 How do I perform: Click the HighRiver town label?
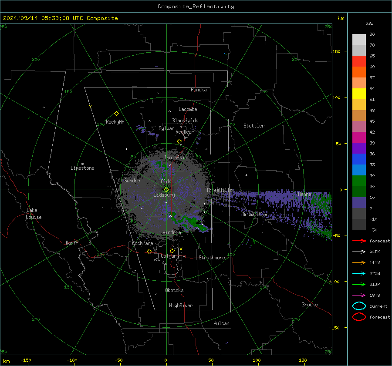180,306
